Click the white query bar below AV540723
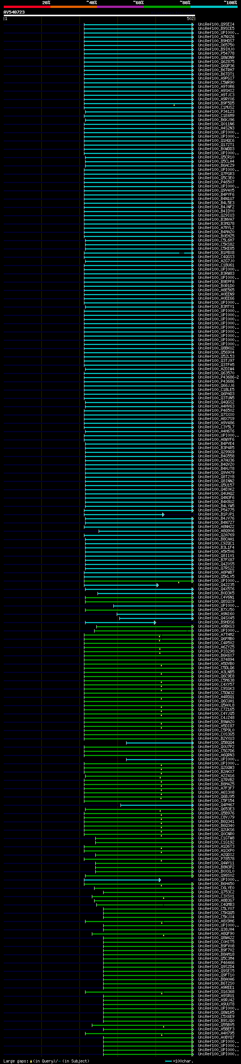 click(x=99, y=16)
